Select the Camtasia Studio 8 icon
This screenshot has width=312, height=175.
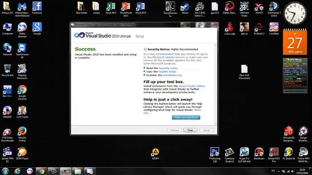[x=230, y=155]
